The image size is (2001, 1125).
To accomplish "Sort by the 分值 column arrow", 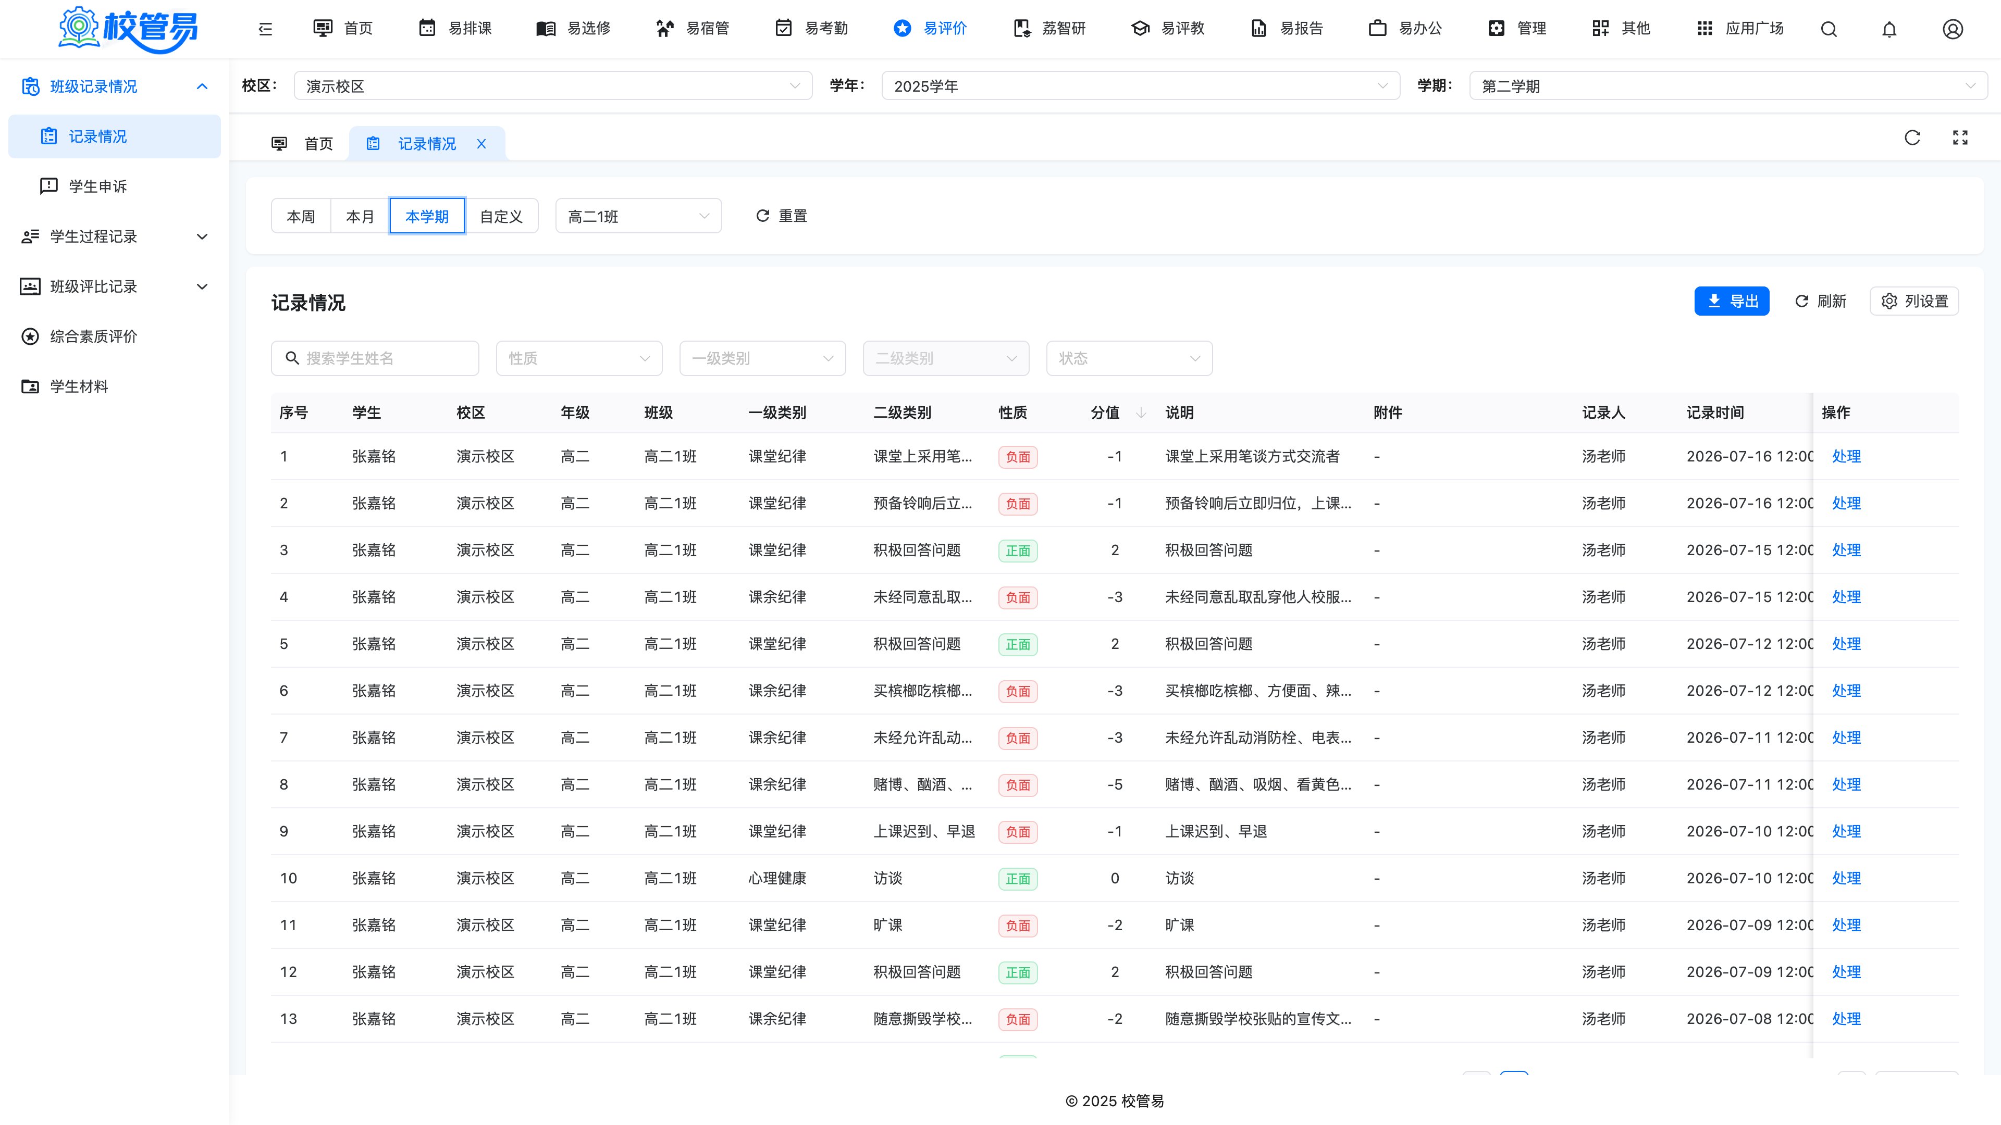I will (1140, 413).
